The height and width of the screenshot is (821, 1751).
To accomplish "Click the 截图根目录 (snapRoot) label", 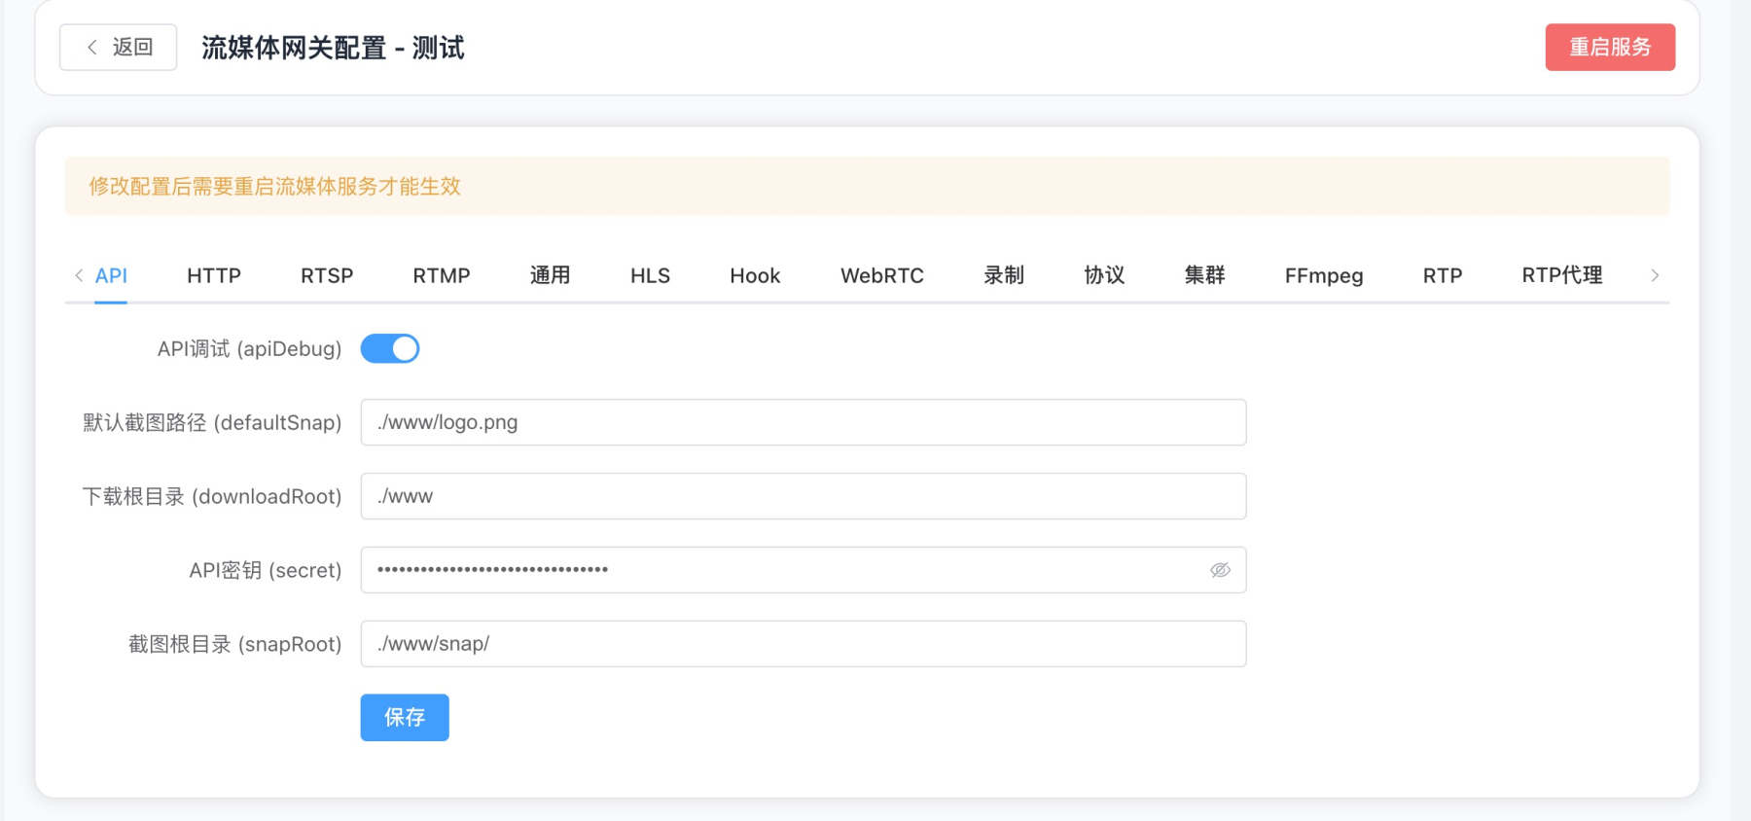I will (x=234, y=644).
